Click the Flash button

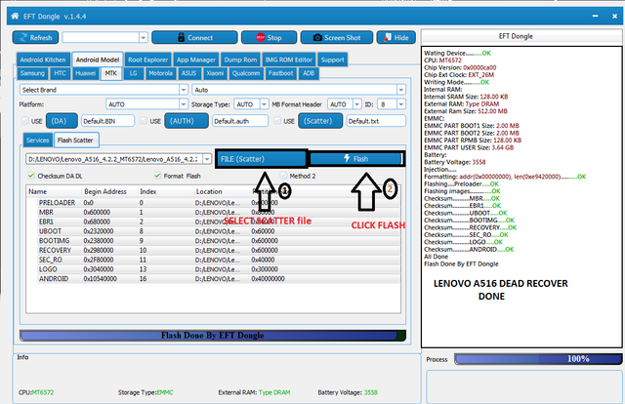point(356,159)
